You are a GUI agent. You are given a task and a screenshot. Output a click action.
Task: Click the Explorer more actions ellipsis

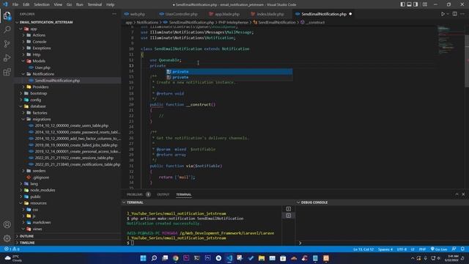point(114,14)
